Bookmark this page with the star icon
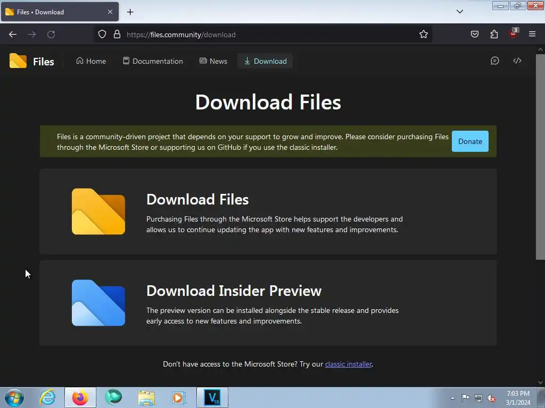545x408 pixels. pyautogui.click(x=423, y=35)
